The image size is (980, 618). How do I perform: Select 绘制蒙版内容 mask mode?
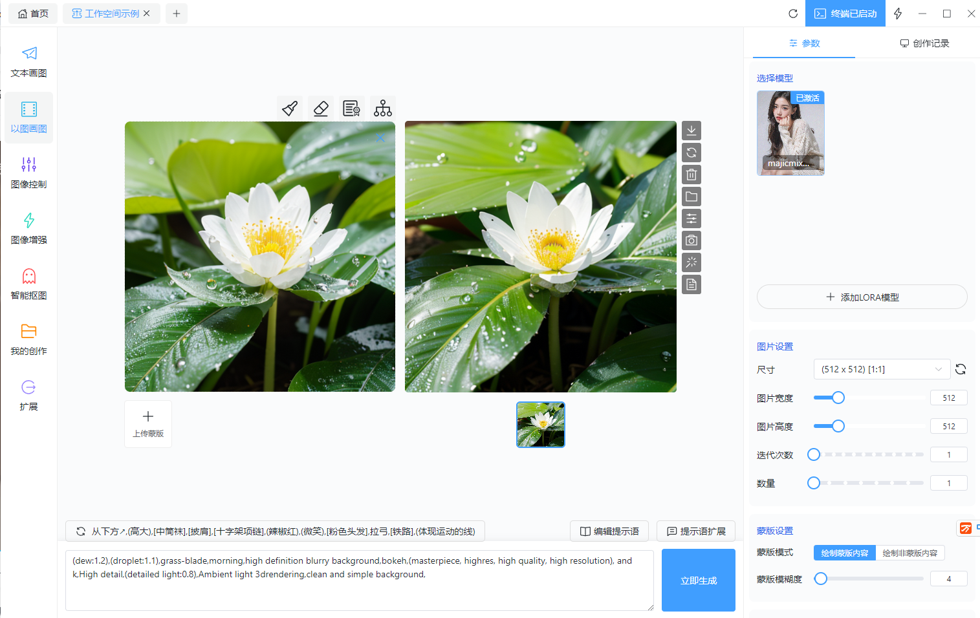844,553
